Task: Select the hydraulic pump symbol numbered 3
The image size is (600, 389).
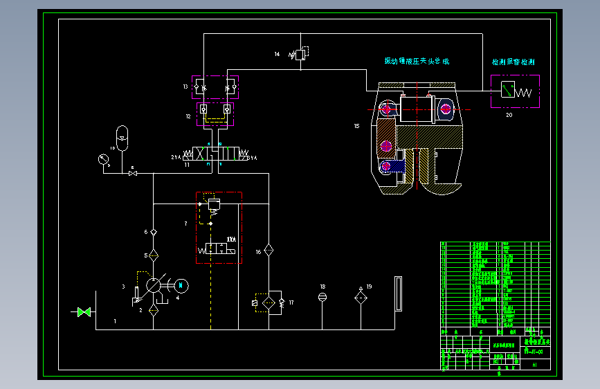Action: [x=153, y=285]
